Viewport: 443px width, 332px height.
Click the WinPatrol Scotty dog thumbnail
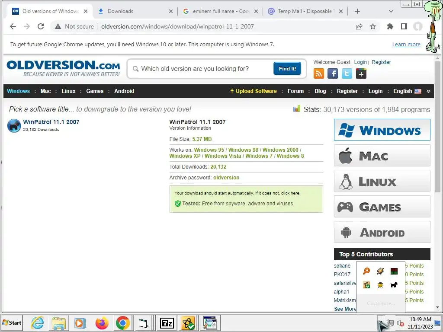14,126
